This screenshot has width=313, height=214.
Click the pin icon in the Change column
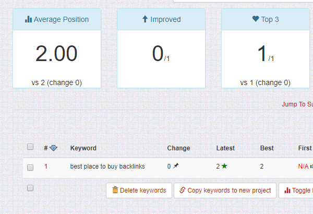click(x=176, y=166)
